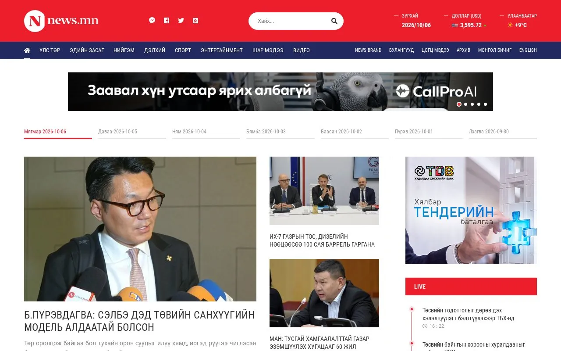This screenshot has width=561, height=351.
Task: Open the НИЙГЭМ section
Action: coord(124,50)
